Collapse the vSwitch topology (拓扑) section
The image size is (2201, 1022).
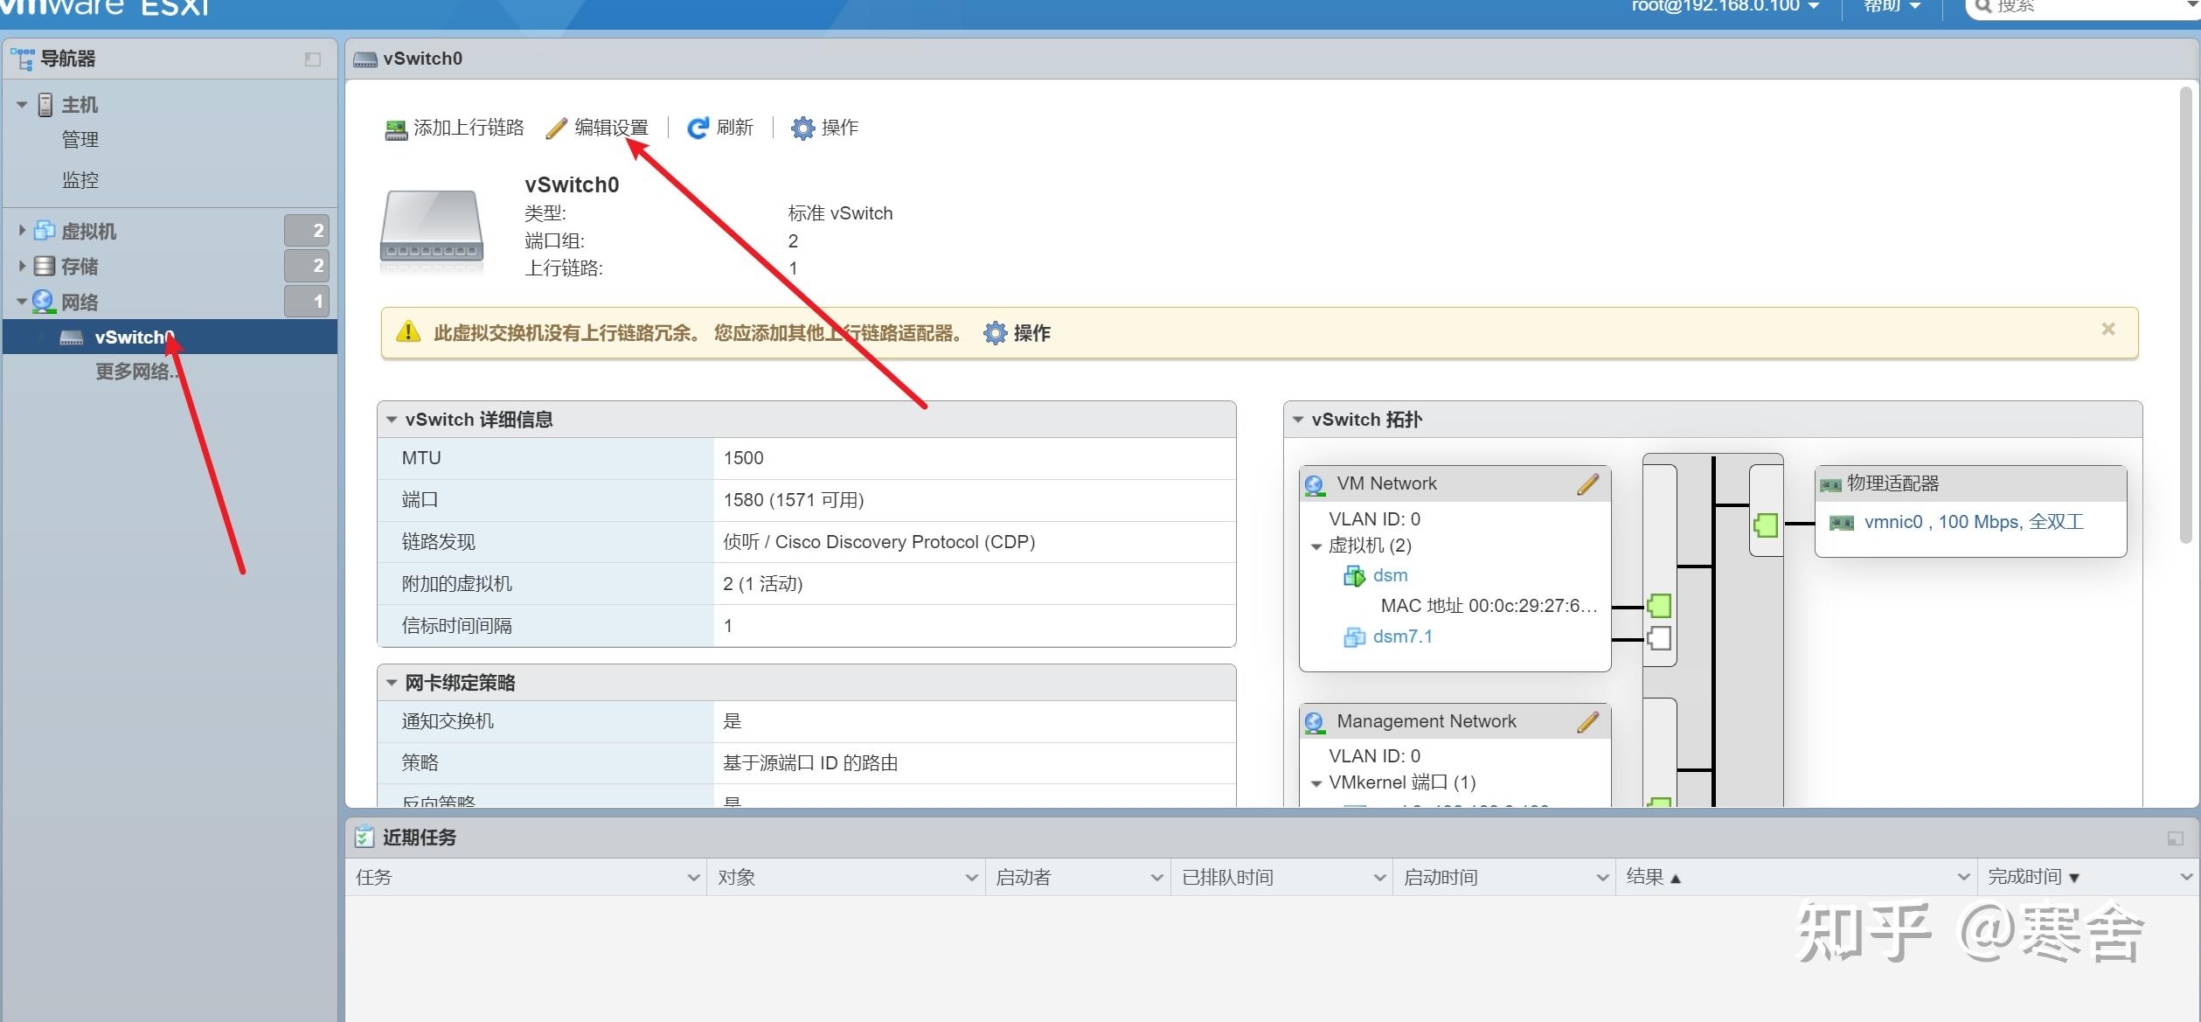pyautogui.click(x=1298, y=420)
